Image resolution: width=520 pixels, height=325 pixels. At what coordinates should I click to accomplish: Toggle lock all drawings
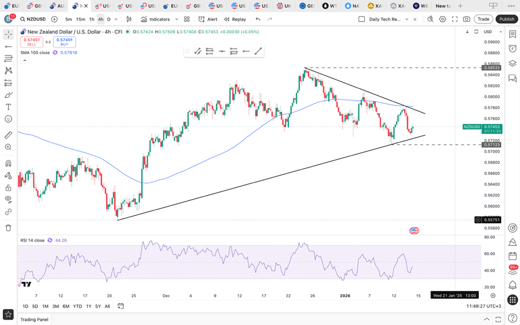pos(9,188)
